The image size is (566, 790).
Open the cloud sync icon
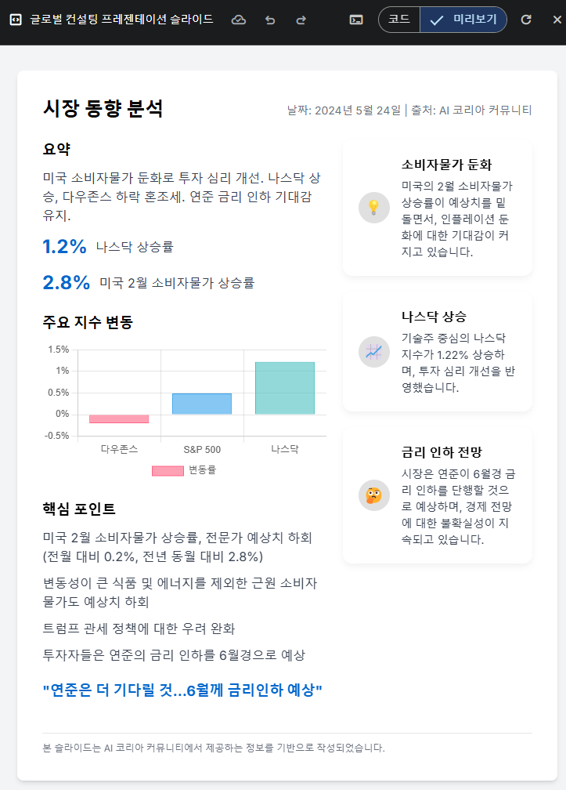coord(239,20)
